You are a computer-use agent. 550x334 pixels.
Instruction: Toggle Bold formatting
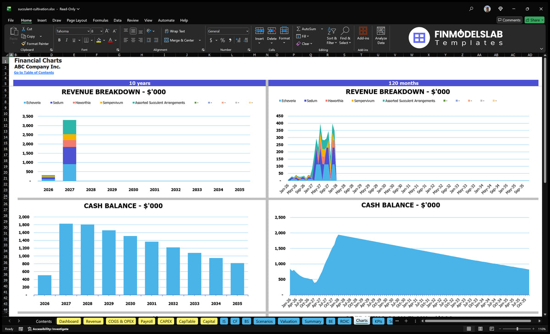click(x=60, y=40)
